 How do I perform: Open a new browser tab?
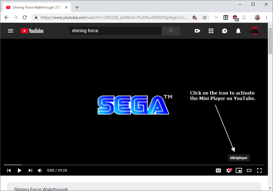[x=77, y=7]
